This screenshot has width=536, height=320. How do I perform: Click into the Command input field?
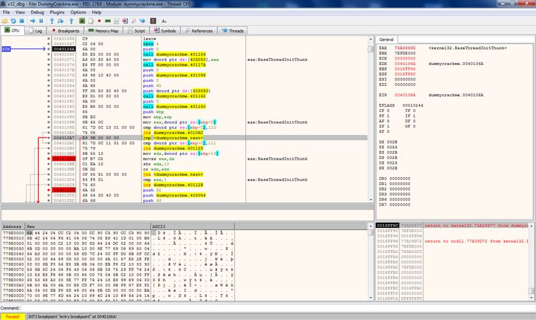tap(277, 308)
